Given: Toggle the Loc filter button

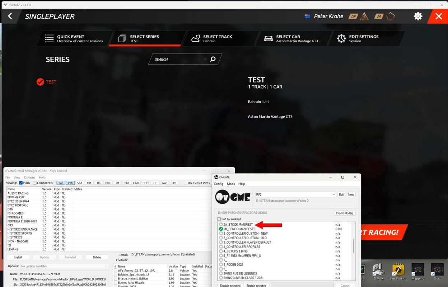Looking at the screenshot, I should click(61, 183).
